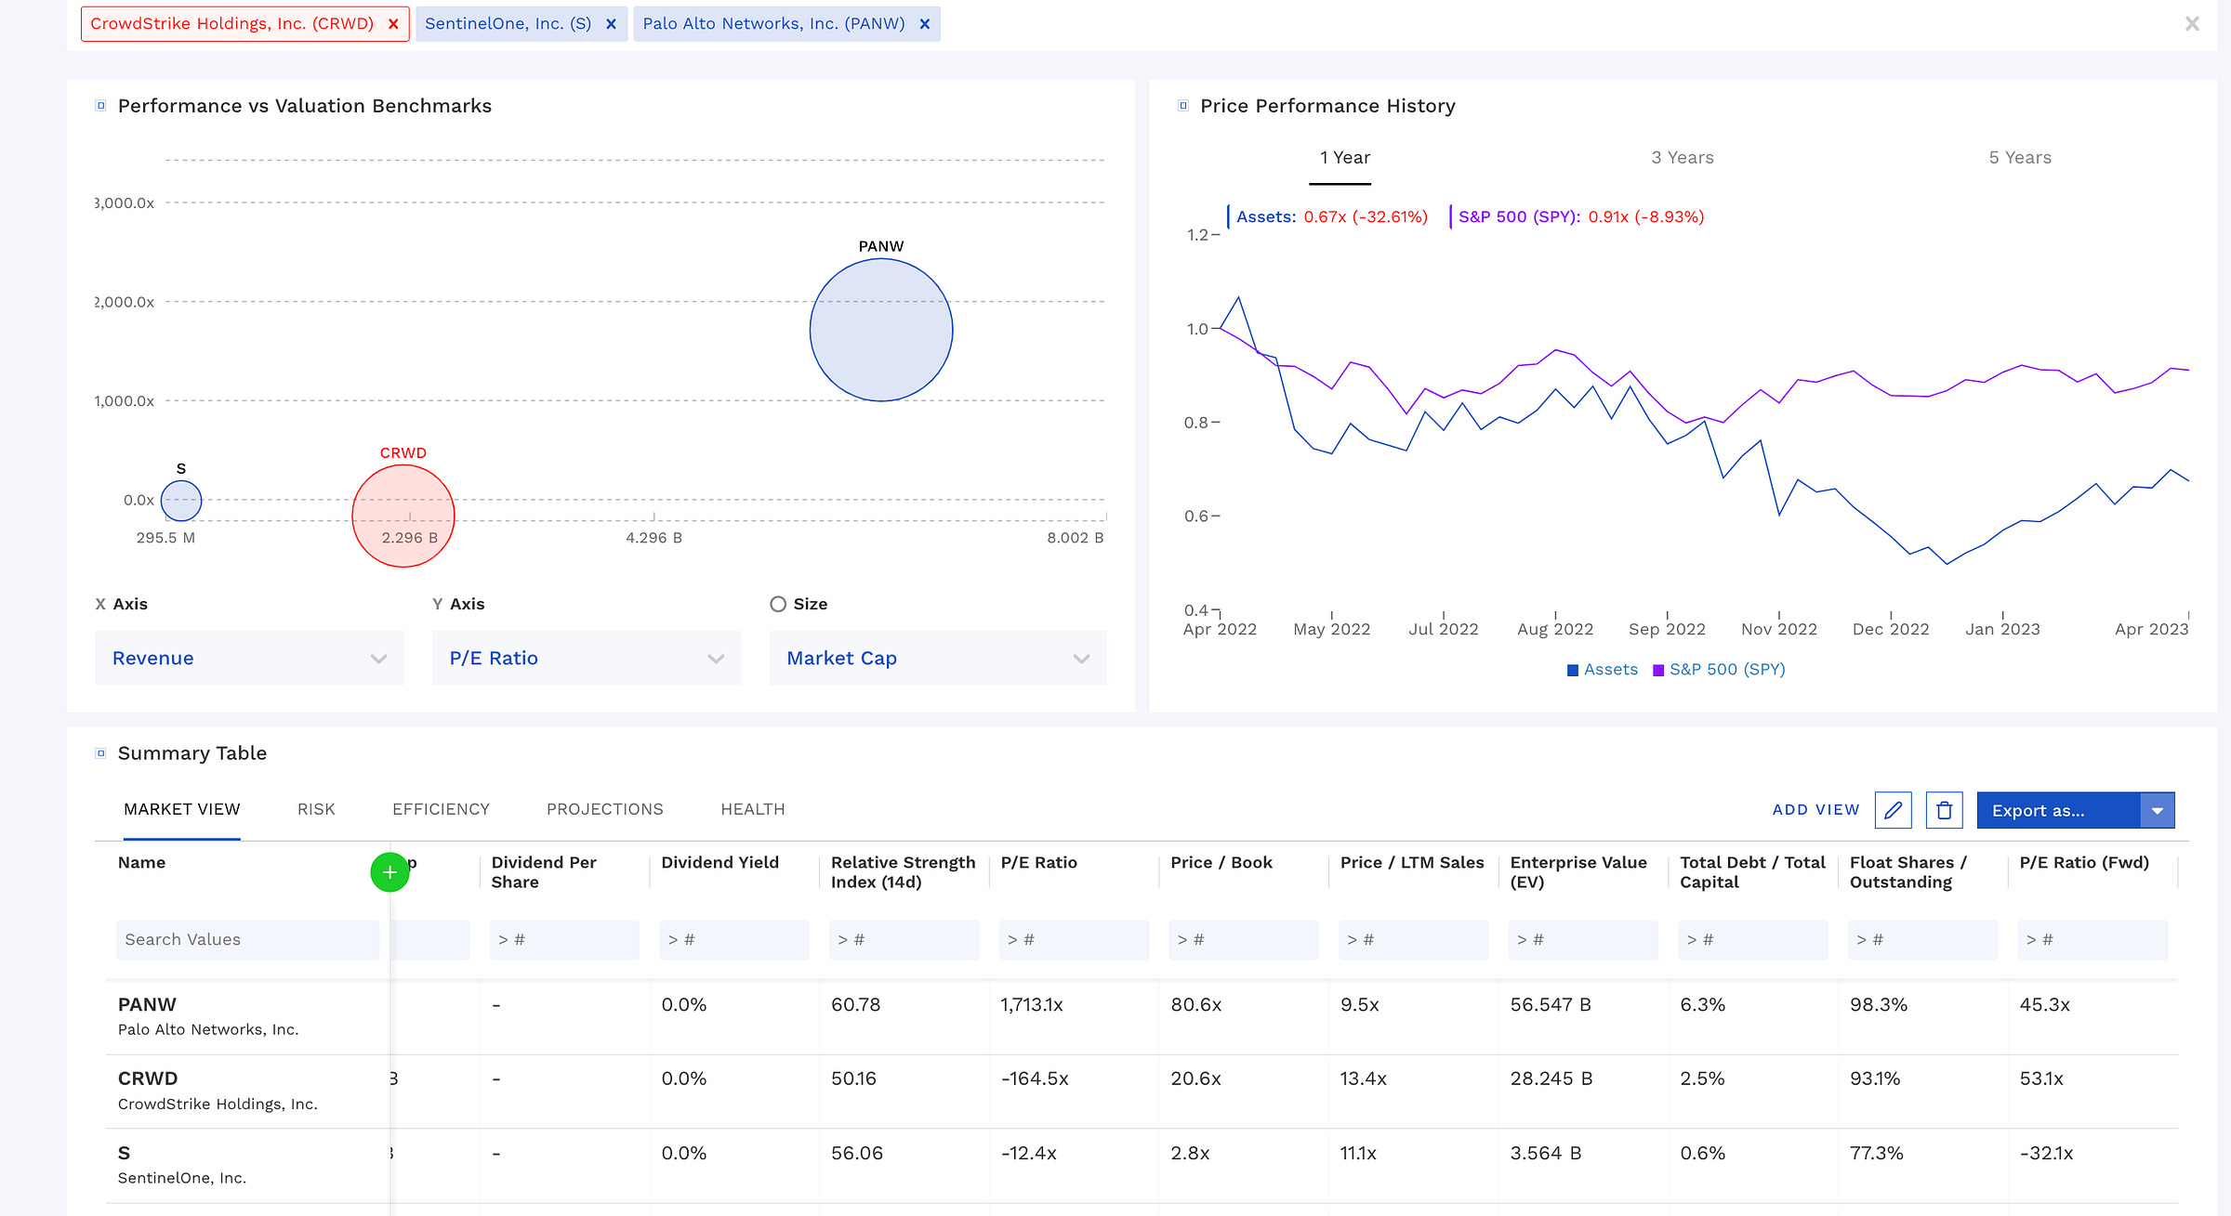Sort by Enterprise Value (EV) header
The image size is (2231, 1216).
click(x=1578, y=872)
